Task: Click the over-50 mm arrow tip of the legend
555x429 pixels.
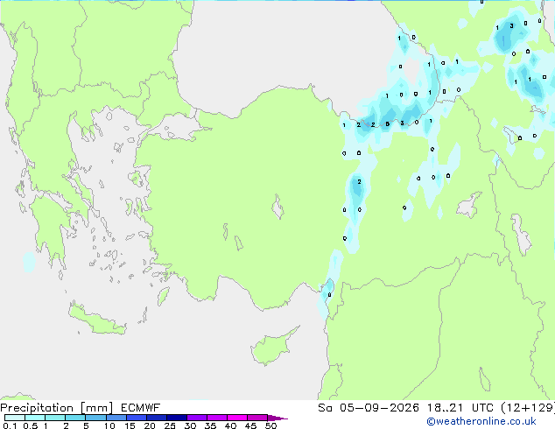Action: point(277,418)
